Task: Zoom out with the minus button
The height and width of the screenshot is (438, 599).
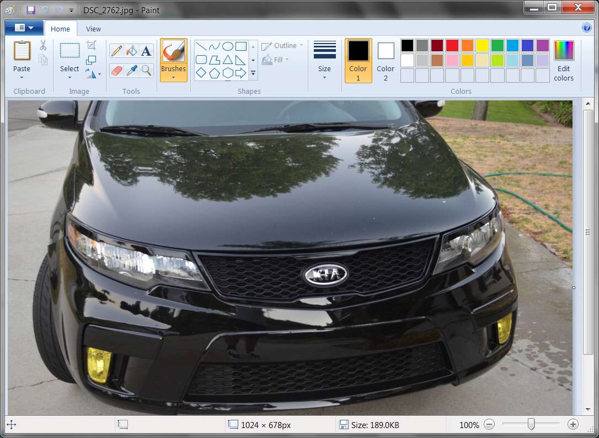Action: [489, 424]
